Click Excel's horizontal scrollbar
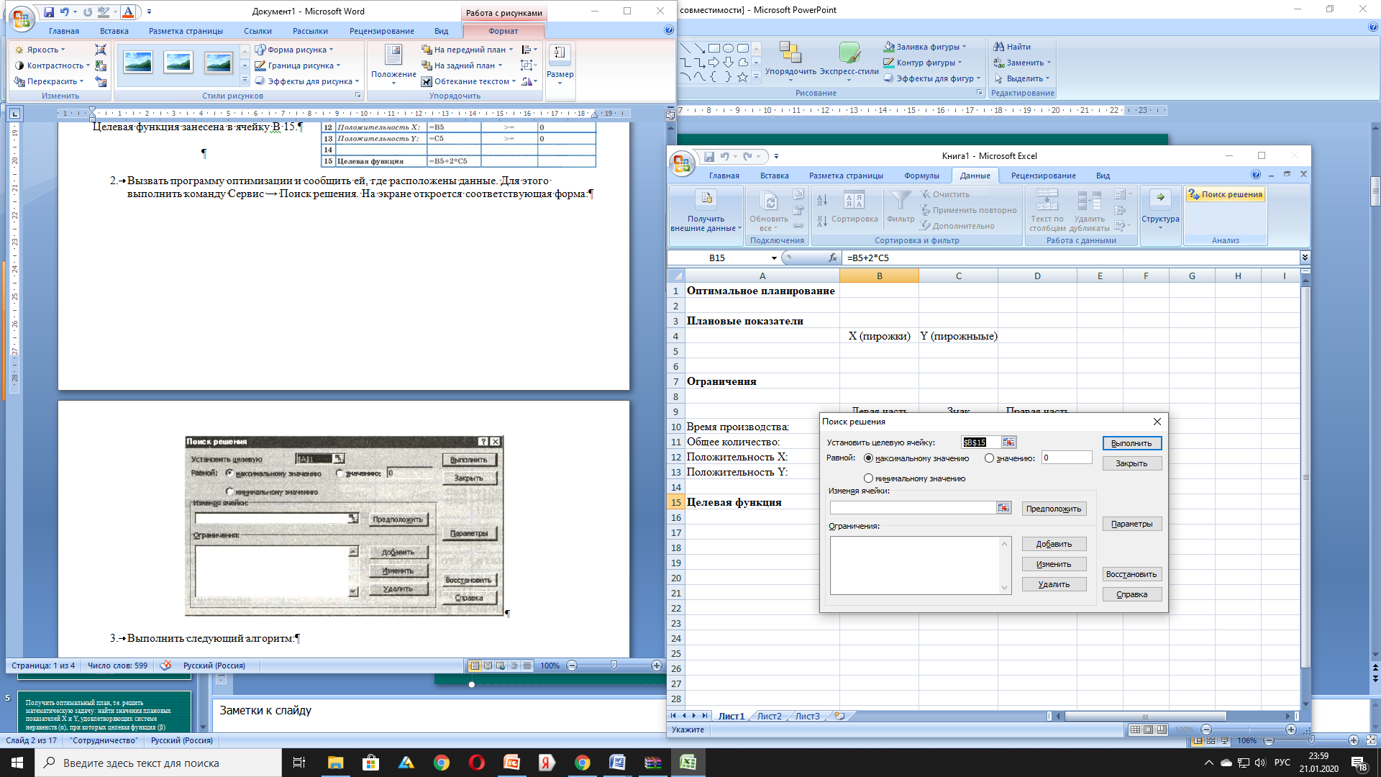The height and width of the screenshot is (777, 1381). 1145,716
